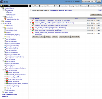
Task: Open the Help! link
Action: point(100,10)
